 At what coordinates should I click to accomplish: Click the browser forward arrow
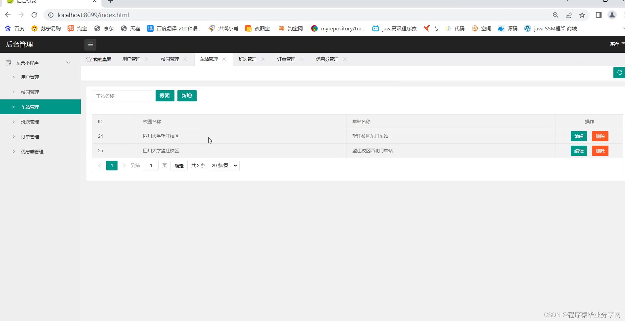pyautogui.click(x=21, y=15)
